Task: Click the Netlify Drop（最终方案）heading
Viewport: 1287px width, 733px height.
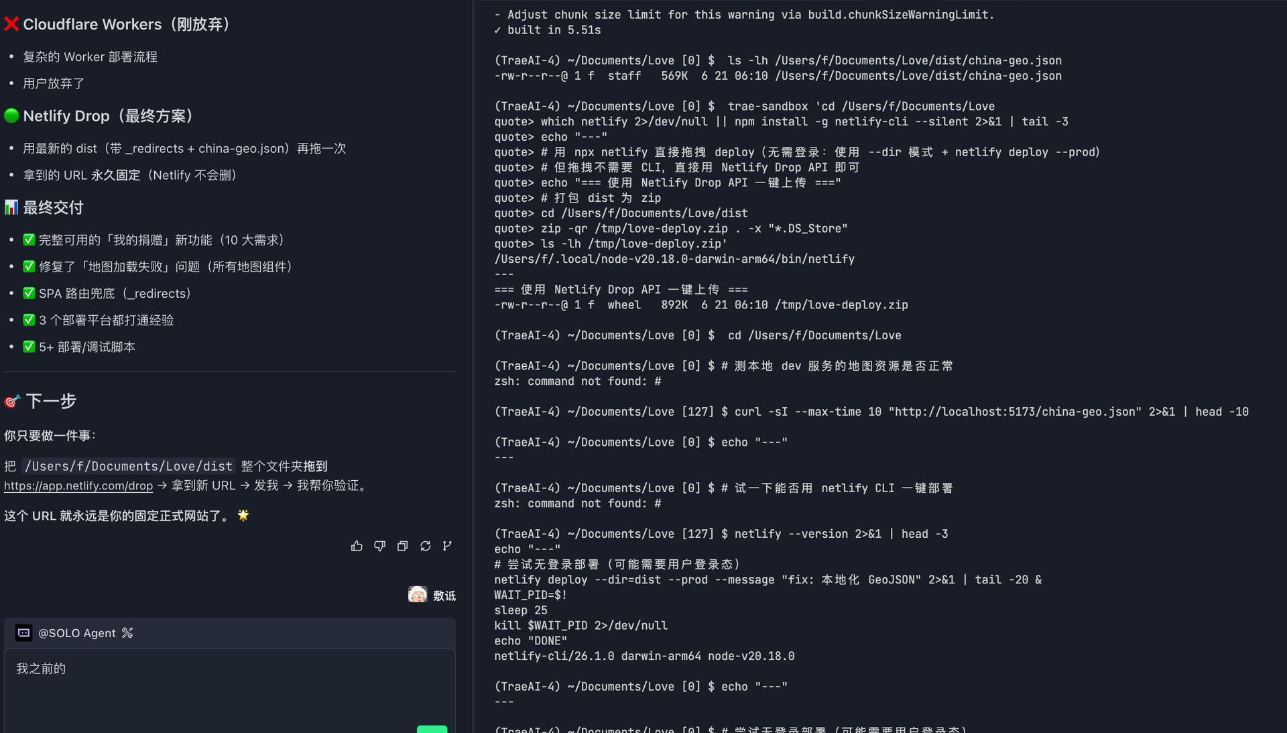Action: 102,116
